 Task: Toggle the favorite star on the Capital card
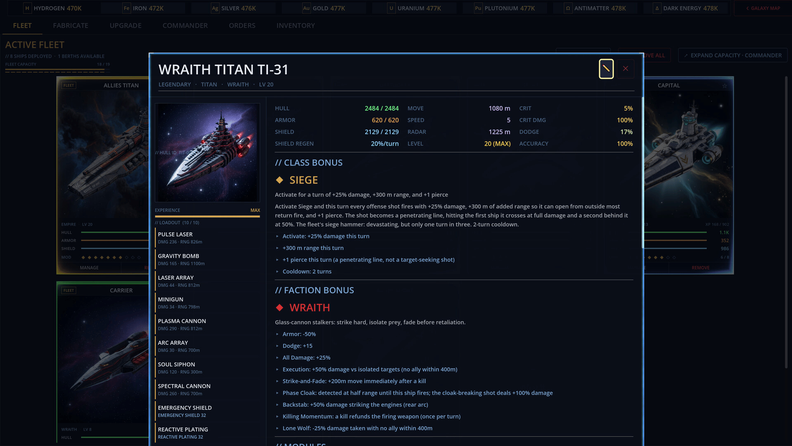725,85
